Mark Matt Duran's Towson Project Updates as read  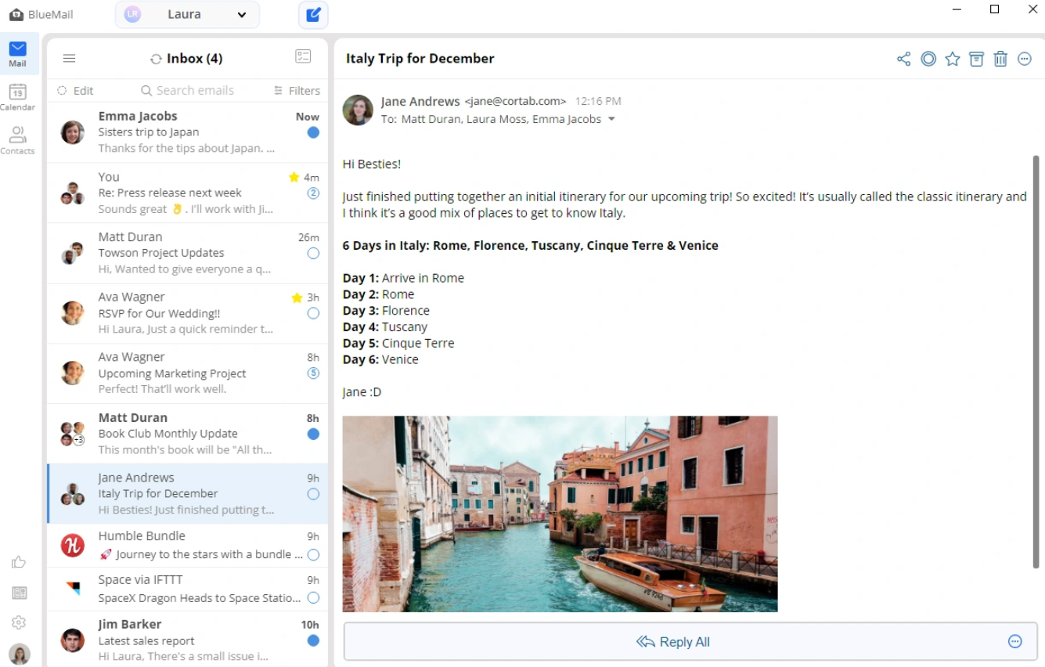pos(313,253)
